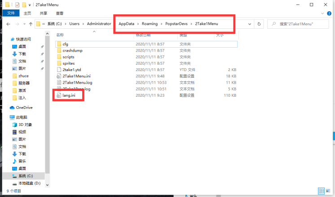Screen dimensions: 335x197
Task: Open 3D 对象 in sidebar
Action: (x=22, y=125)
